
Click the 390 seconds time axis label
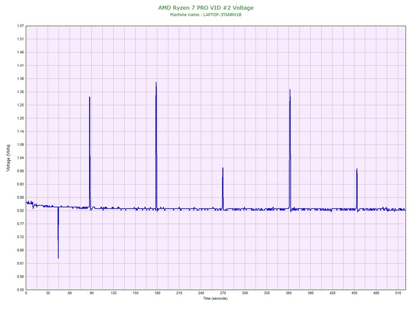(x=311, y=293)
